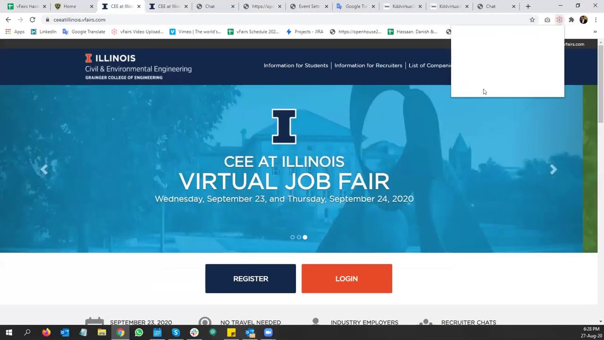Switch to the Event Settings tab
Image resolution: width=604 pixels, height=340 pixels.
coord(308,6)
